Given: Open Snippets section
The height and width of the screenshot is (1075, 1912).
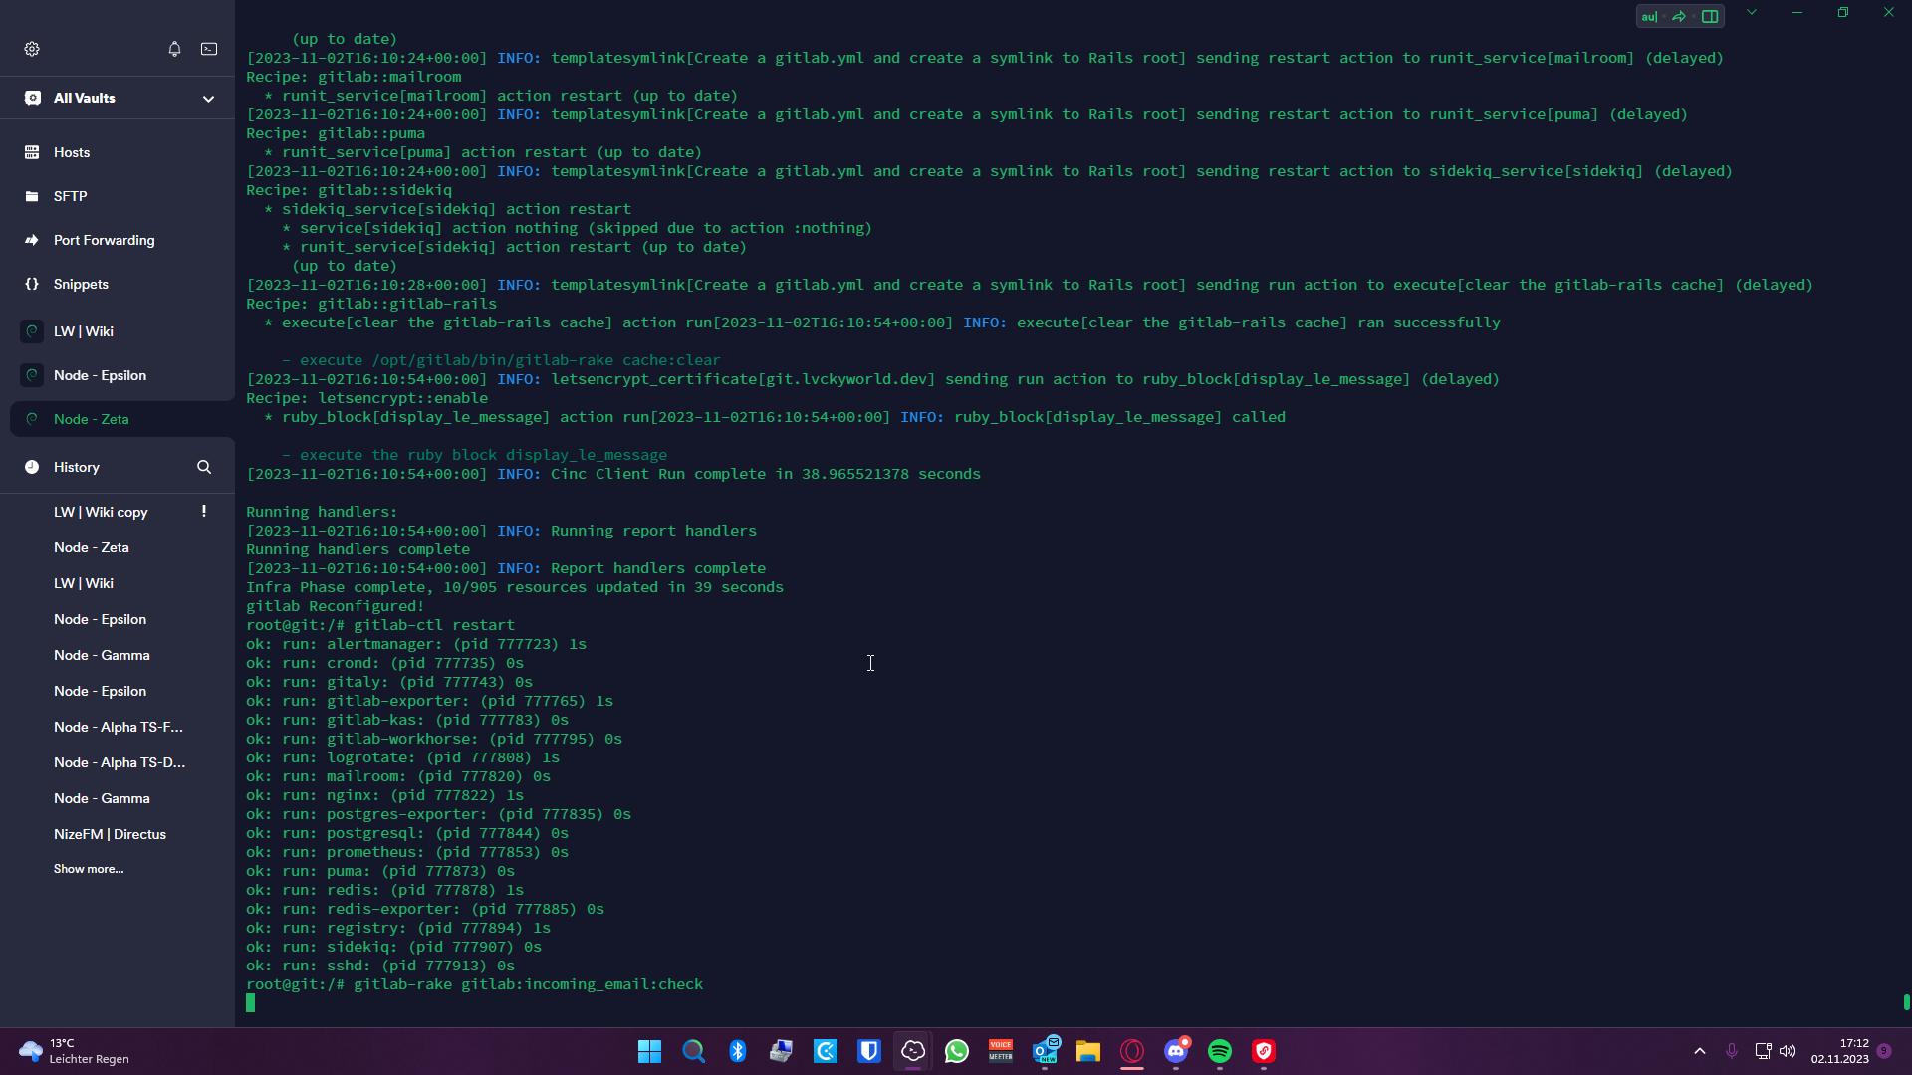Looking at the screenshot, I should pyautogui.click(x=81, y=284).
